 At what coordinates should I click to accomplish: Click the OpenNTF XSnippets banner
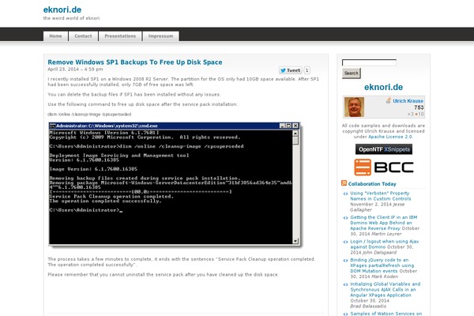tap(384, 149)
